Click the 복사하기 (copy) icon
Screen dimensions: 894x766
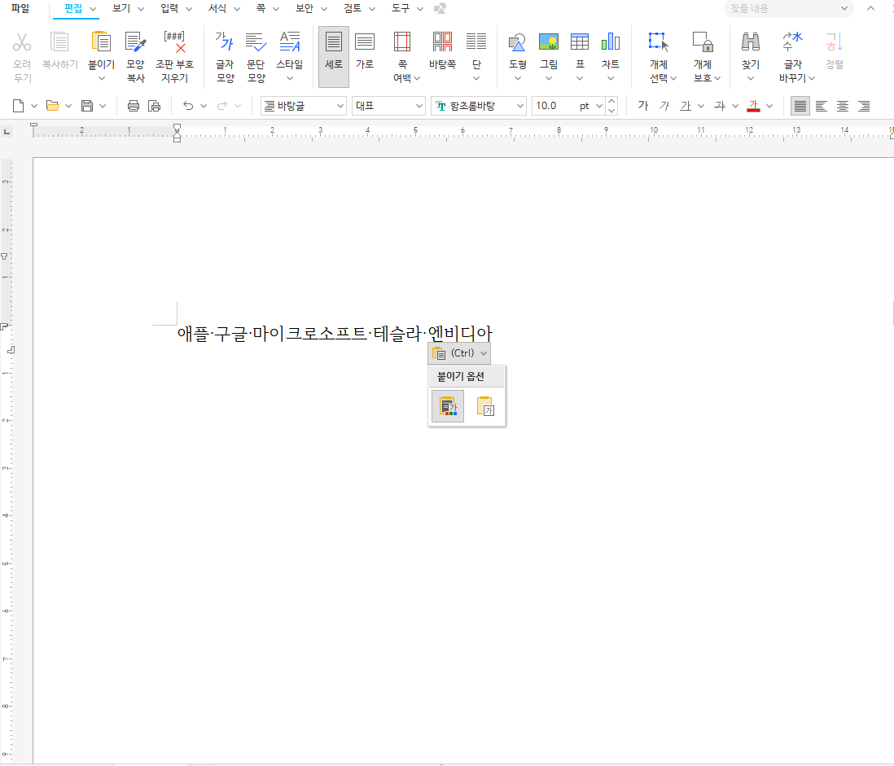[60, 42]
